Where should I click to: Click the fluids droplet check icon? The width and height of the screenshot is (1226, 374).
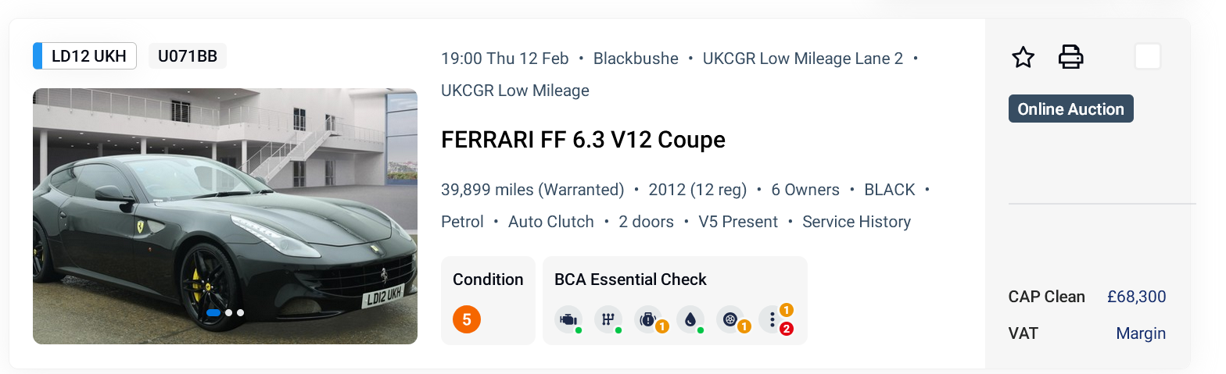(x=690, y=319)
